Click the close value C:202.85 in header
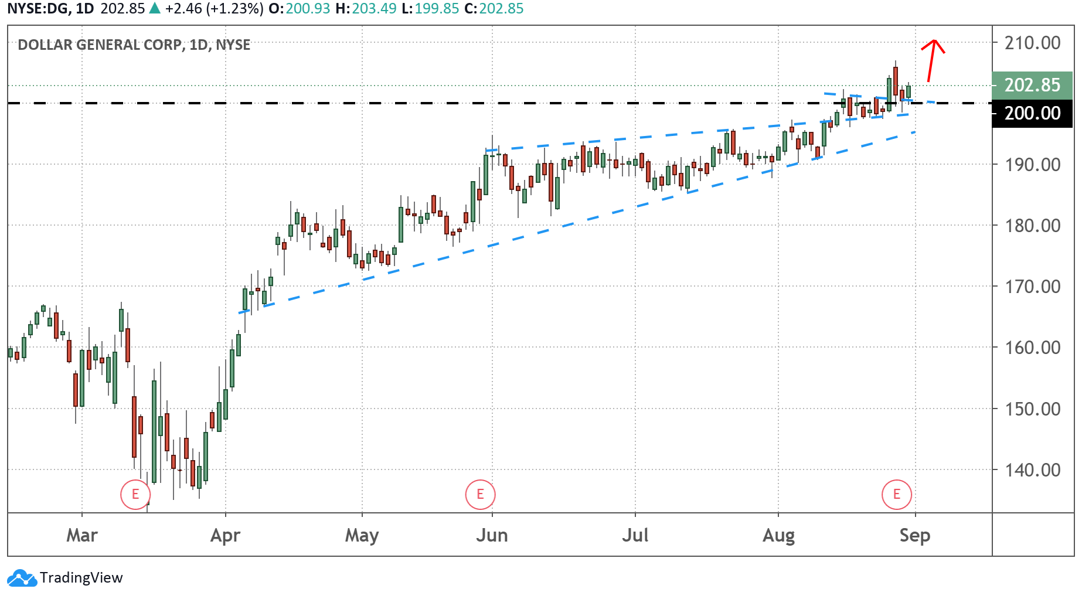Viewport: 1082px width, 599px height. [x=494, y=9]
